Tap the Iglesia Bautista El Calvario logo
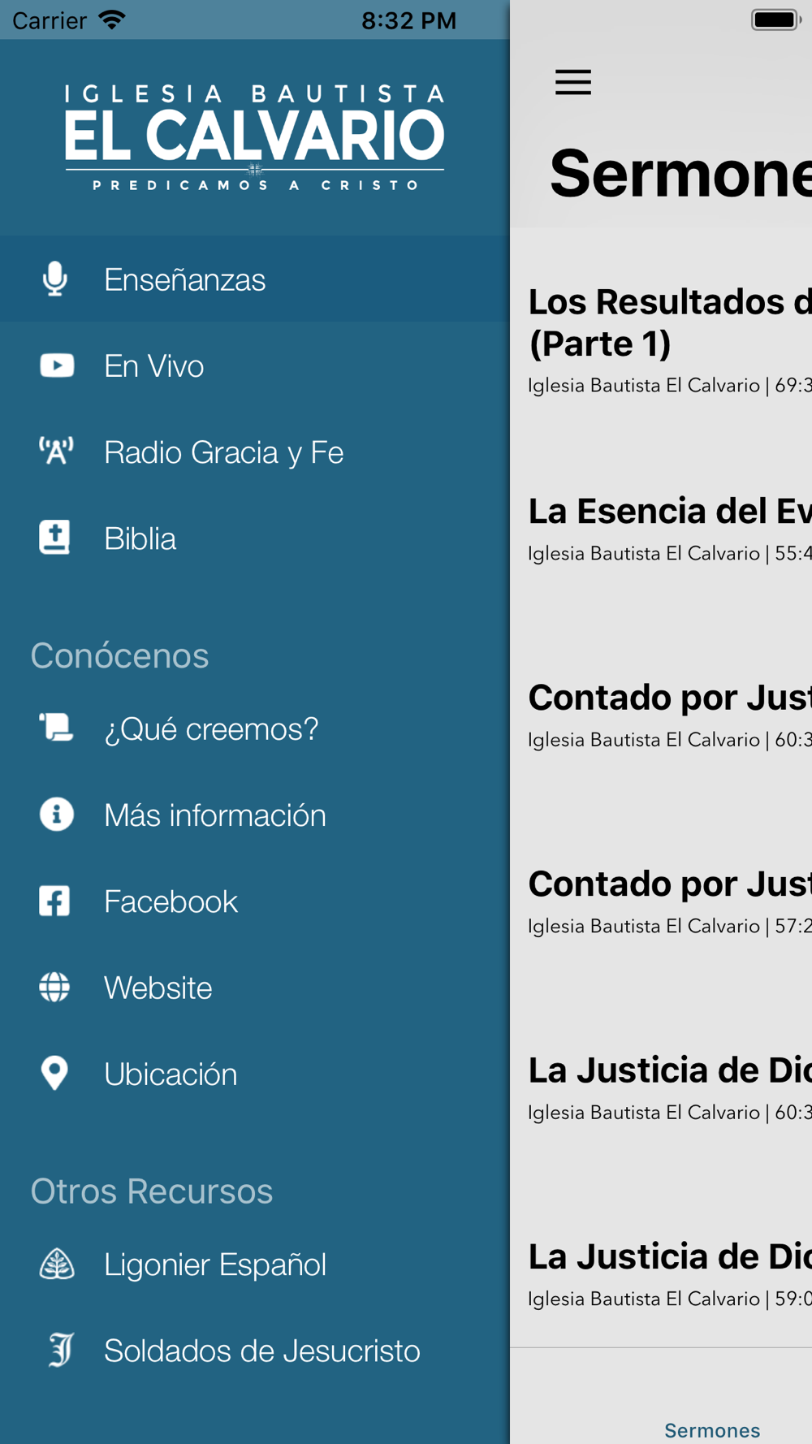Screen dimensions: 812x1444 point(255,138)
